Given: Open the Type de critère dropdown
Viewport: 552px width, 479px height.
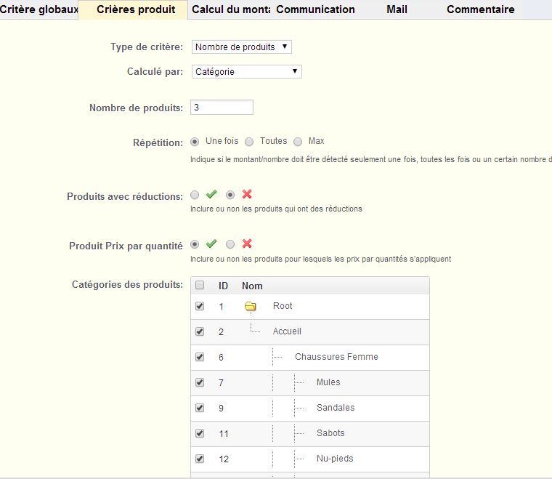Looking at the screenshot, I should (x=241, y=47).
